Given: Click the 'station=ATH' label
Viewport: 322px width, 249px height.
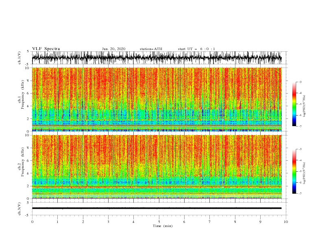Looking at the screenshot, I should pos(151,49).
